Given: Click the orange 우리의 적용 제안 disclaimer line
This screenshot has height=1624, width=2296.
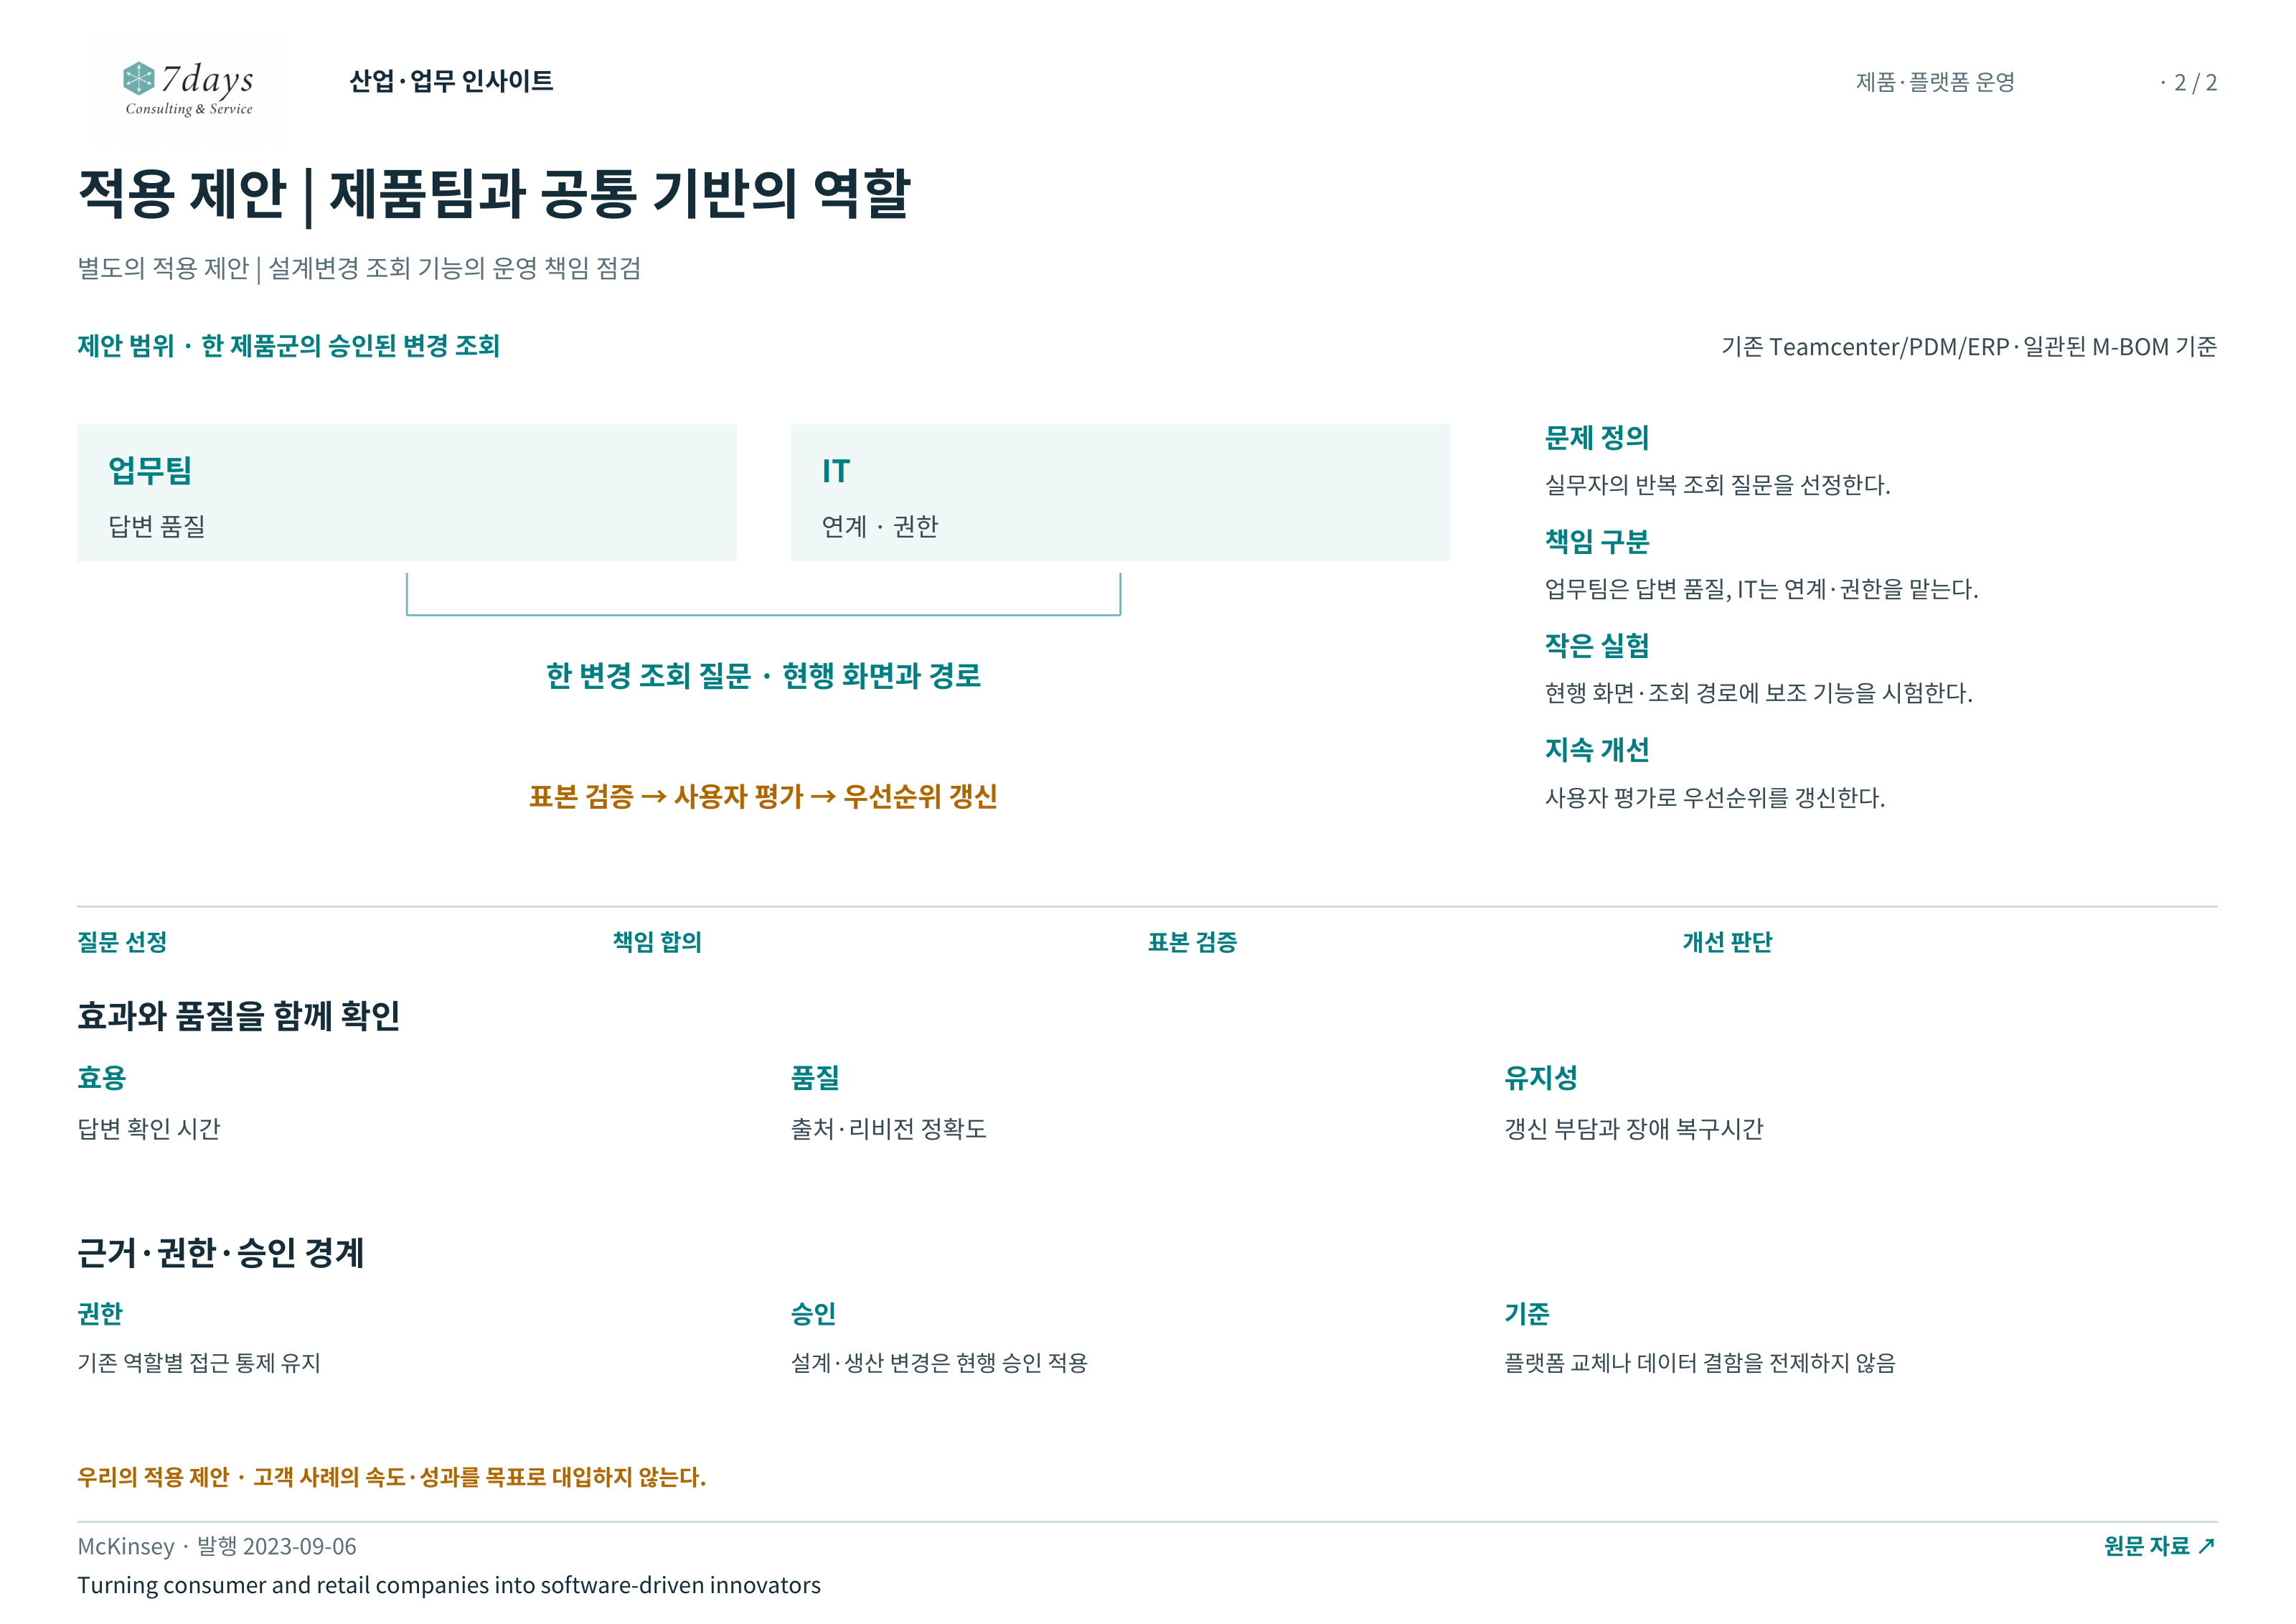Looking at the screenshot, I should point(392,1477).
